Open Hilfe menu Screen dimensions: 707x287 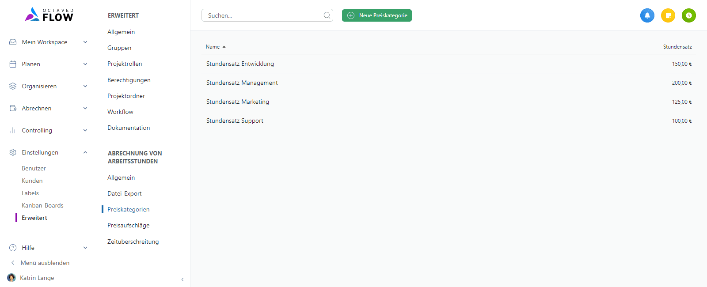click(28, 248)
